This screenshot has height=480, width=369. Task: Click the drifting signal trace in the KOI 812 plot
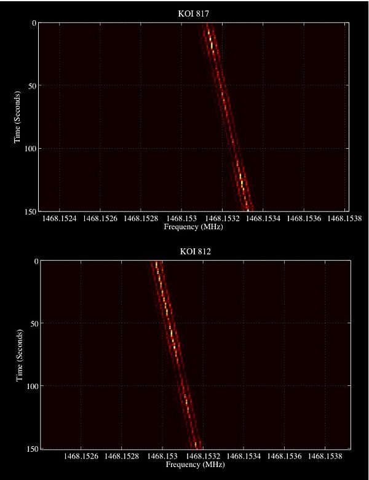click(177, 355)
